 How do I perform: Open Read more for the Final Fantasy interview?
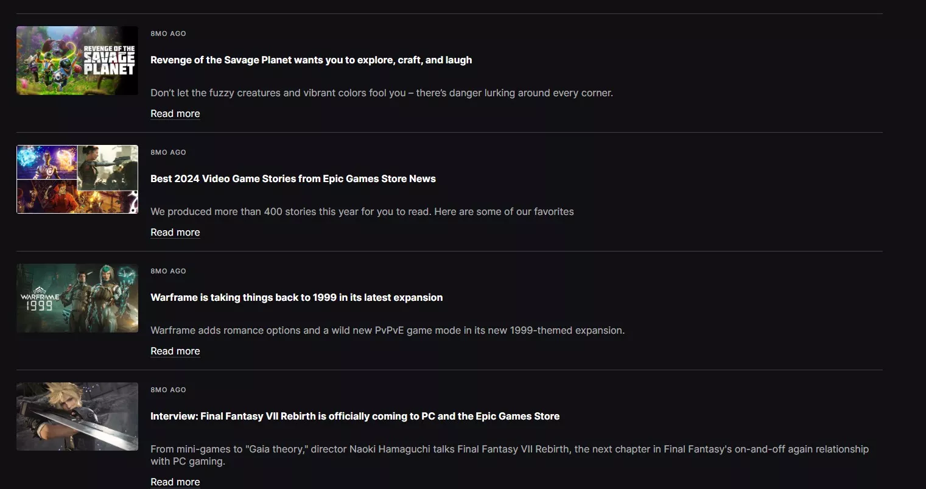pyautogui.click(x=175, y=482)
